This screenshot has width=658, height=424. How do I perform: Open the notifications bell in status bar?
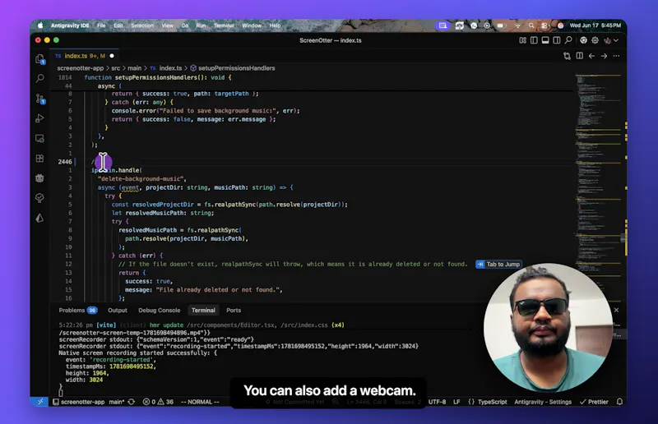click(619, 402)
